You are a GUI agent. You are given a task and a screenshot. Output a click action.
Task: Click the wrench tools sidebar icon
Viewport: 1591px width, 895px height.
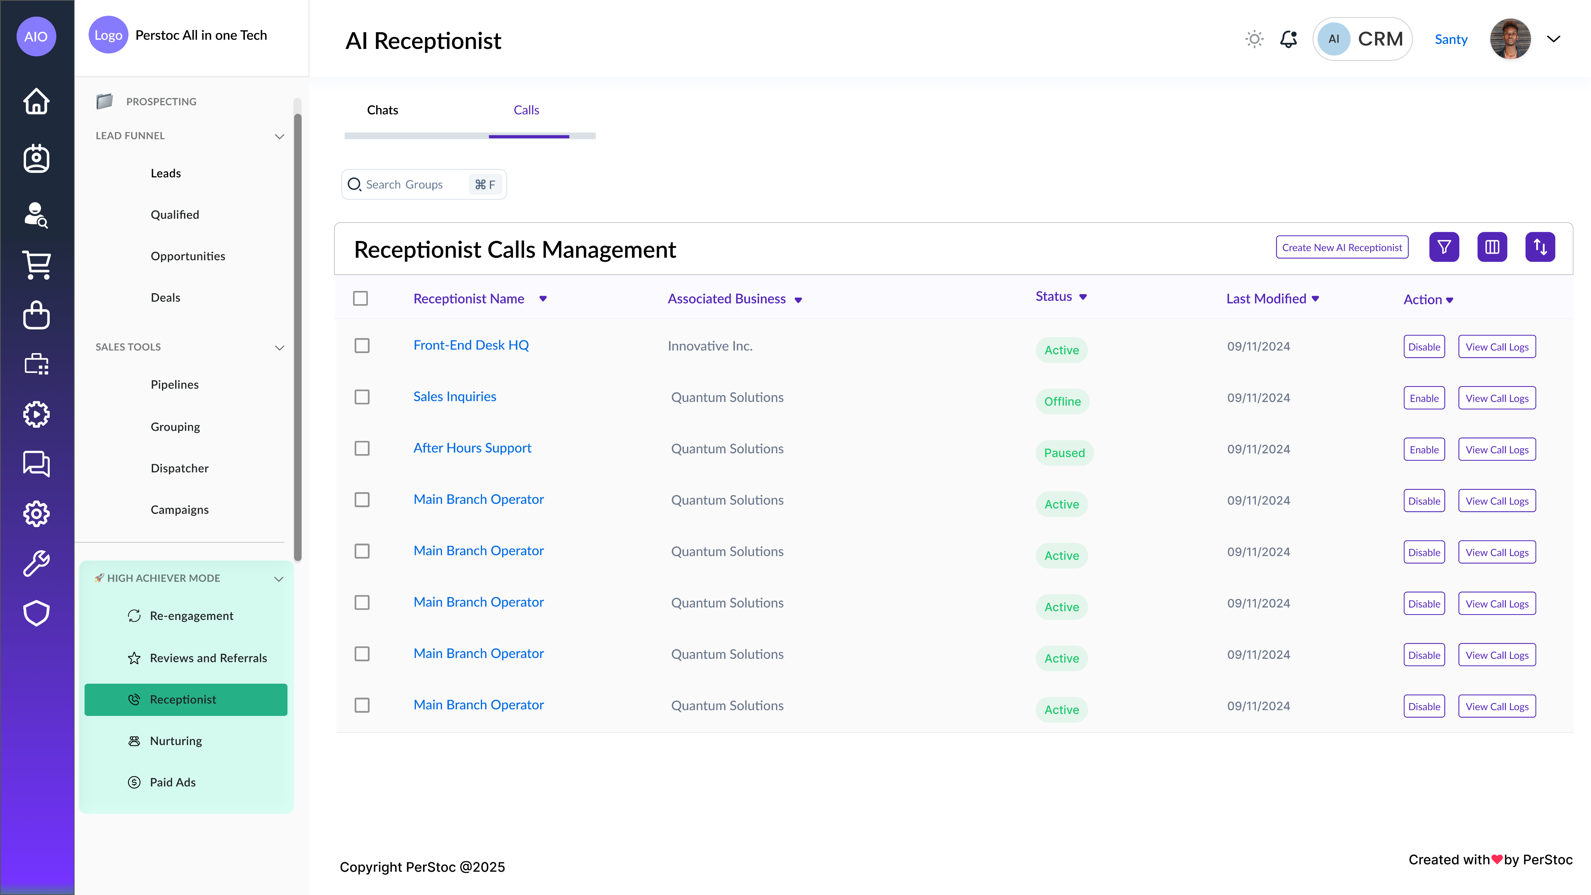pos(37,563)
